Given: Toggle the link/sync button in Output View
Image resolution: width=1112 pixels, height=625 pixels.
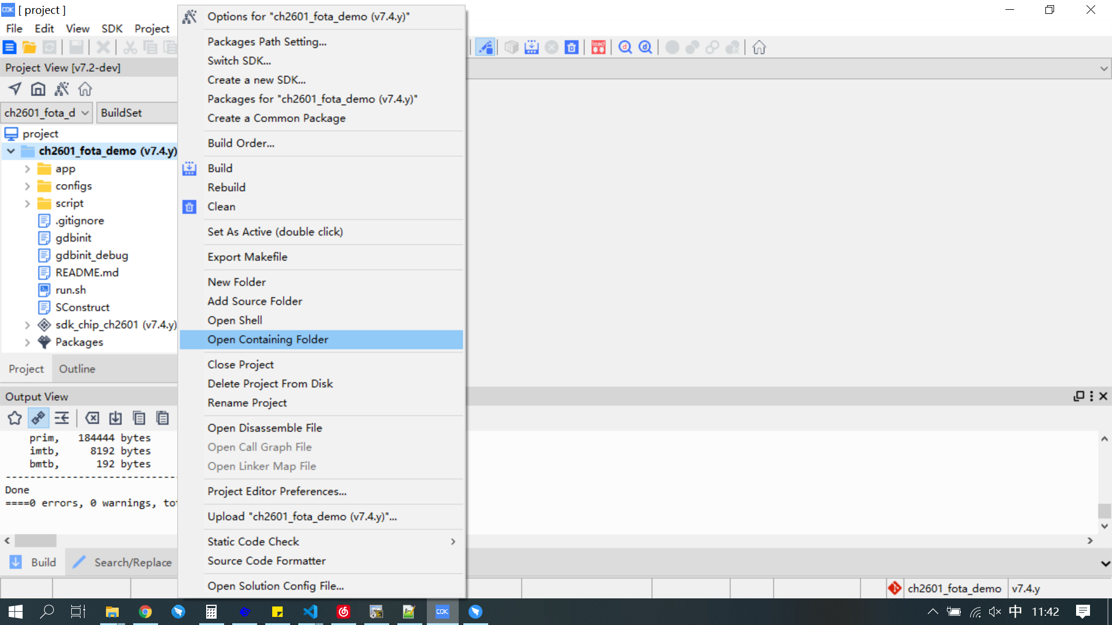Looking at the screenshot, I should (x=38, y=418).
